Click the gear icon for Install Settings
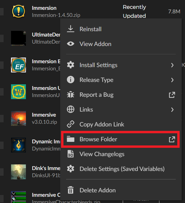This screenshot has height=203, width=185. click(71, 65)
